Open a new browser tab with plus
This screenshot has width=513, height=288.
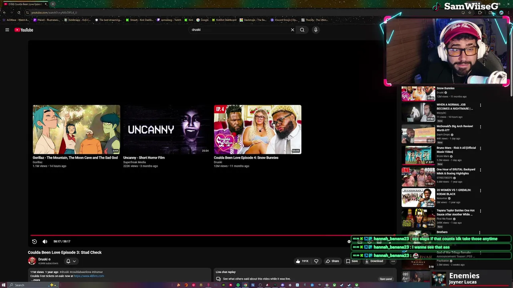(x=53, y=4)
